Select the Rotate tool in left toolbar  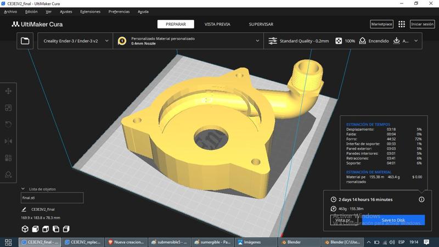click(x=8, y=125)
